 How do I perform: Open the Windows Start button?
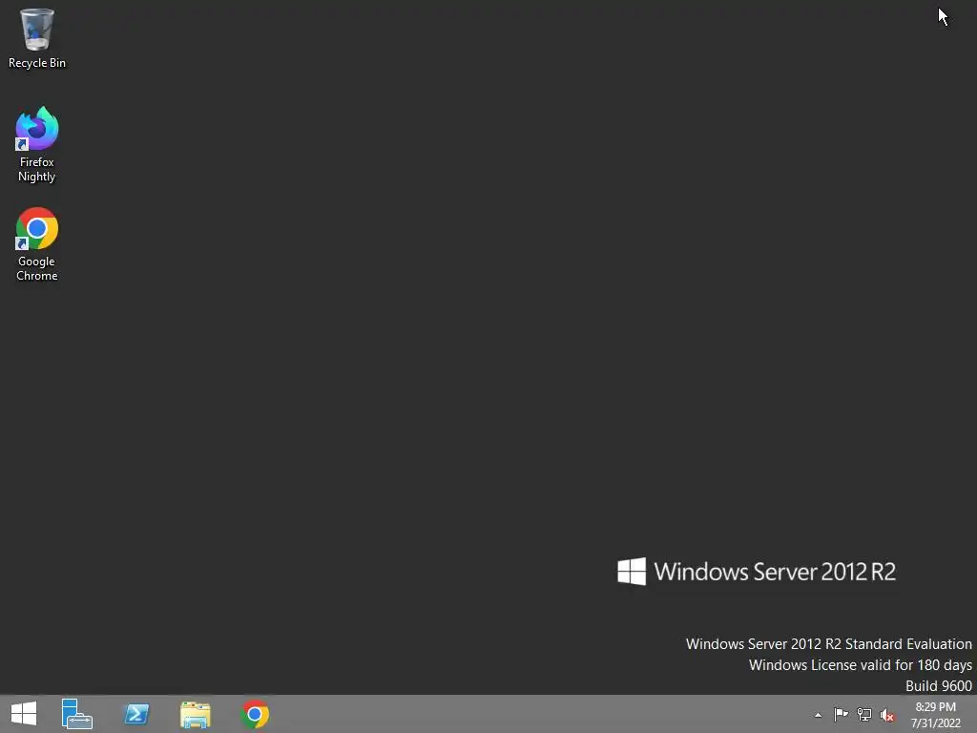click(x=24, y=714)
